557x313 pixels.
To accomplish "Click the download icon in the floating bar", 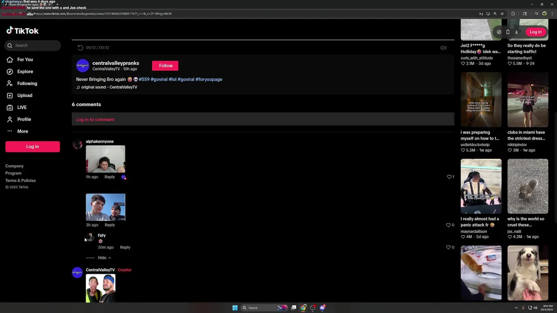I will [517, 32].
